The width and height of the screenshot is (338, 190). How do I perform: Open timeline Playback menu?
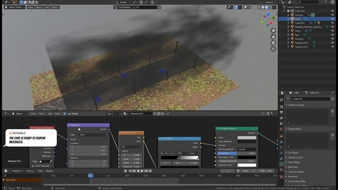[18, 171]
